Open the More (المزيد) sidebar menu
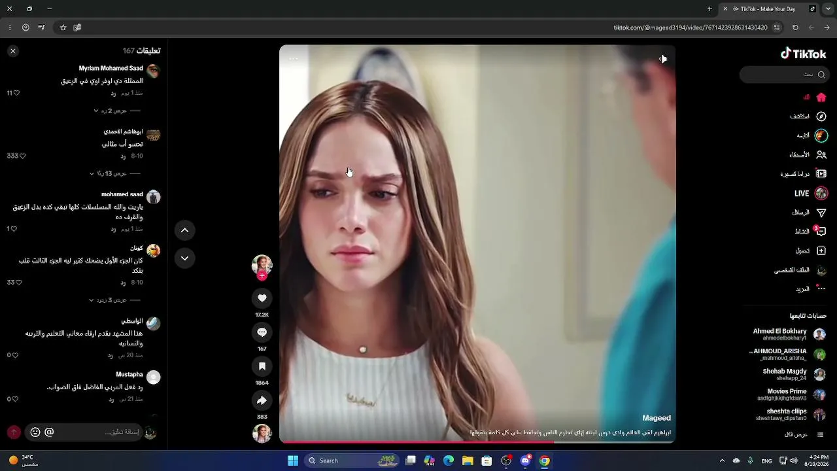 point(810,288)
